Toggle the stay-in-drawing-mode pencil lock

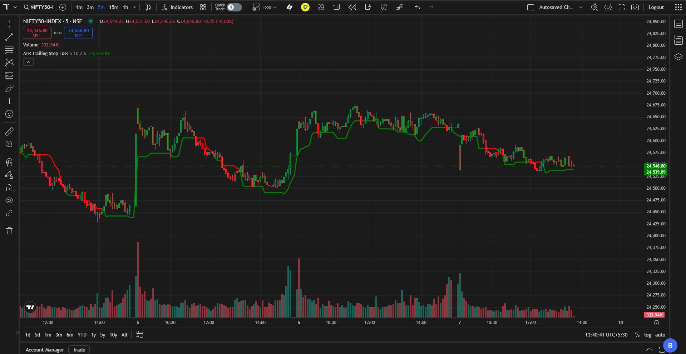(9, 175)
